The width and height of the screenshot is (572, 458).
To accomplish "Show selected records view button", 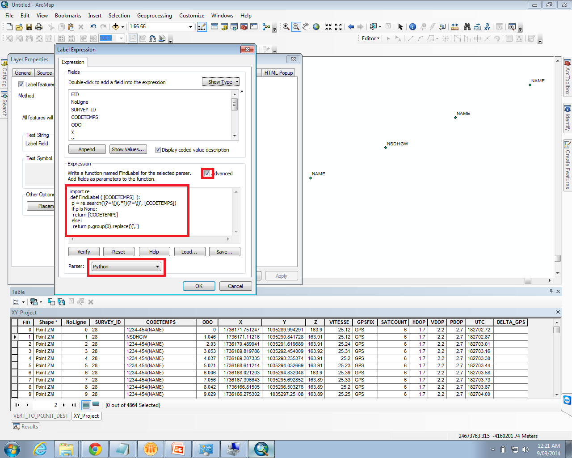I will 96,405.
